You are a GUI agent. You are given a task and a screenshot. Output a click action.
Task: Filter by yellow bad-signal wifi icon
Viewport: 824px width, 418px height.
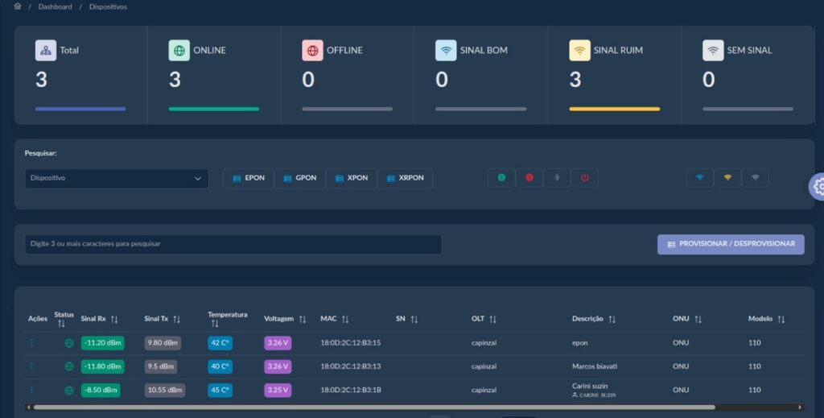point(727,178)
